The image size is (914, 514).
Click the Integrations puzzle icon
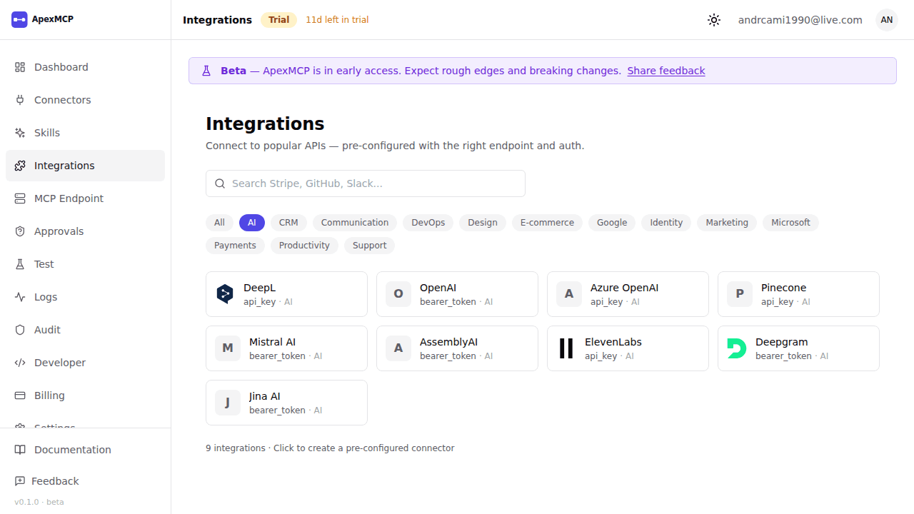tap(20, 166)
